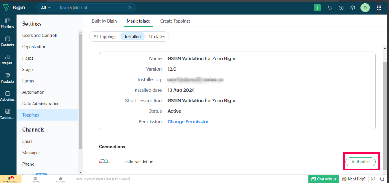
Task: Click the Channels heading in settings
Action: pyautogui.click(x=33, y=130)
